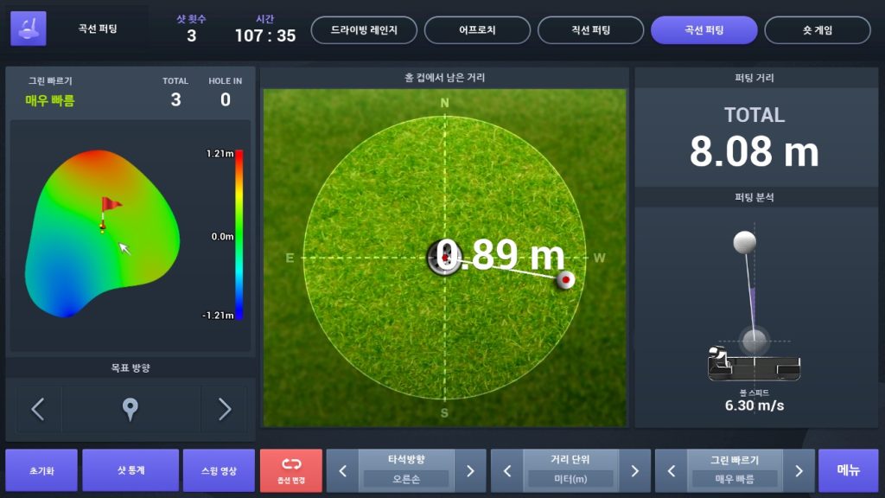Click the left arrow in 목표 방향 panel

tap(38, 408)
